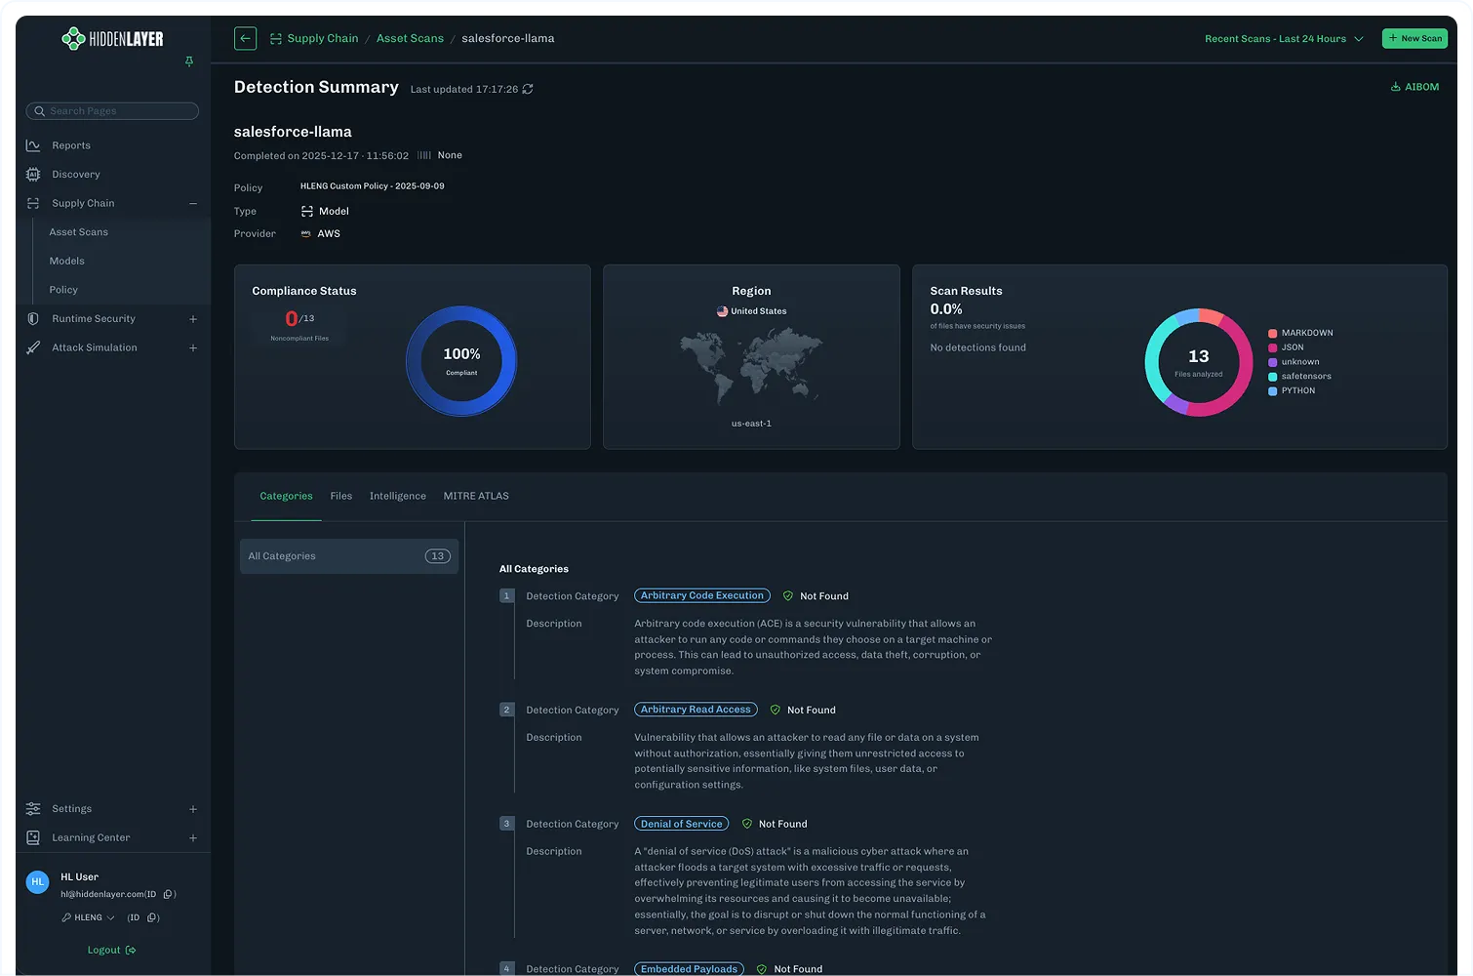The image size is (1473, 976).
Task: Click the Settings sliders icon
Action: pyautogui.click(x=33, y=809)
